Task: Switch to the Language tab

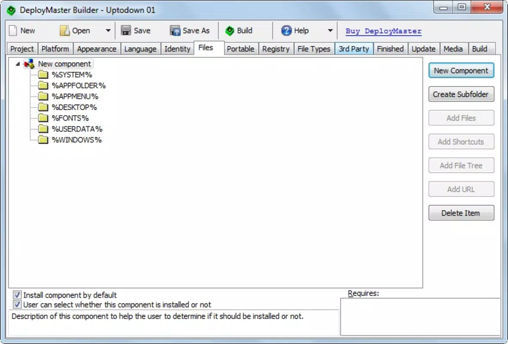Action: click(x=140, y=49)
